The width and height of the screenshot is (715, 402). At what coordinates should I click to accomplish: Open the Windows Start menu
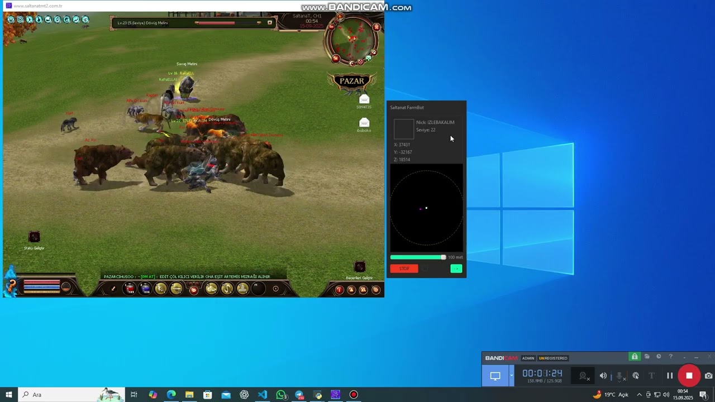[x=9, y=395]
